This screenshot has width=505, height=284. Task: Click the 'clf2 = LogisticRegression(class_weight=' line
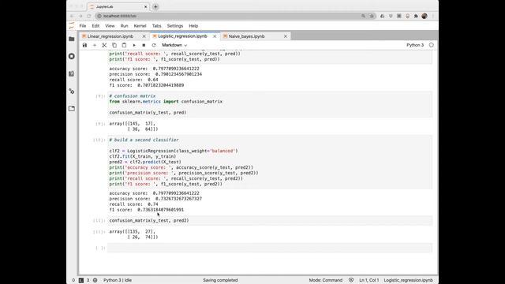click(174, 151)
